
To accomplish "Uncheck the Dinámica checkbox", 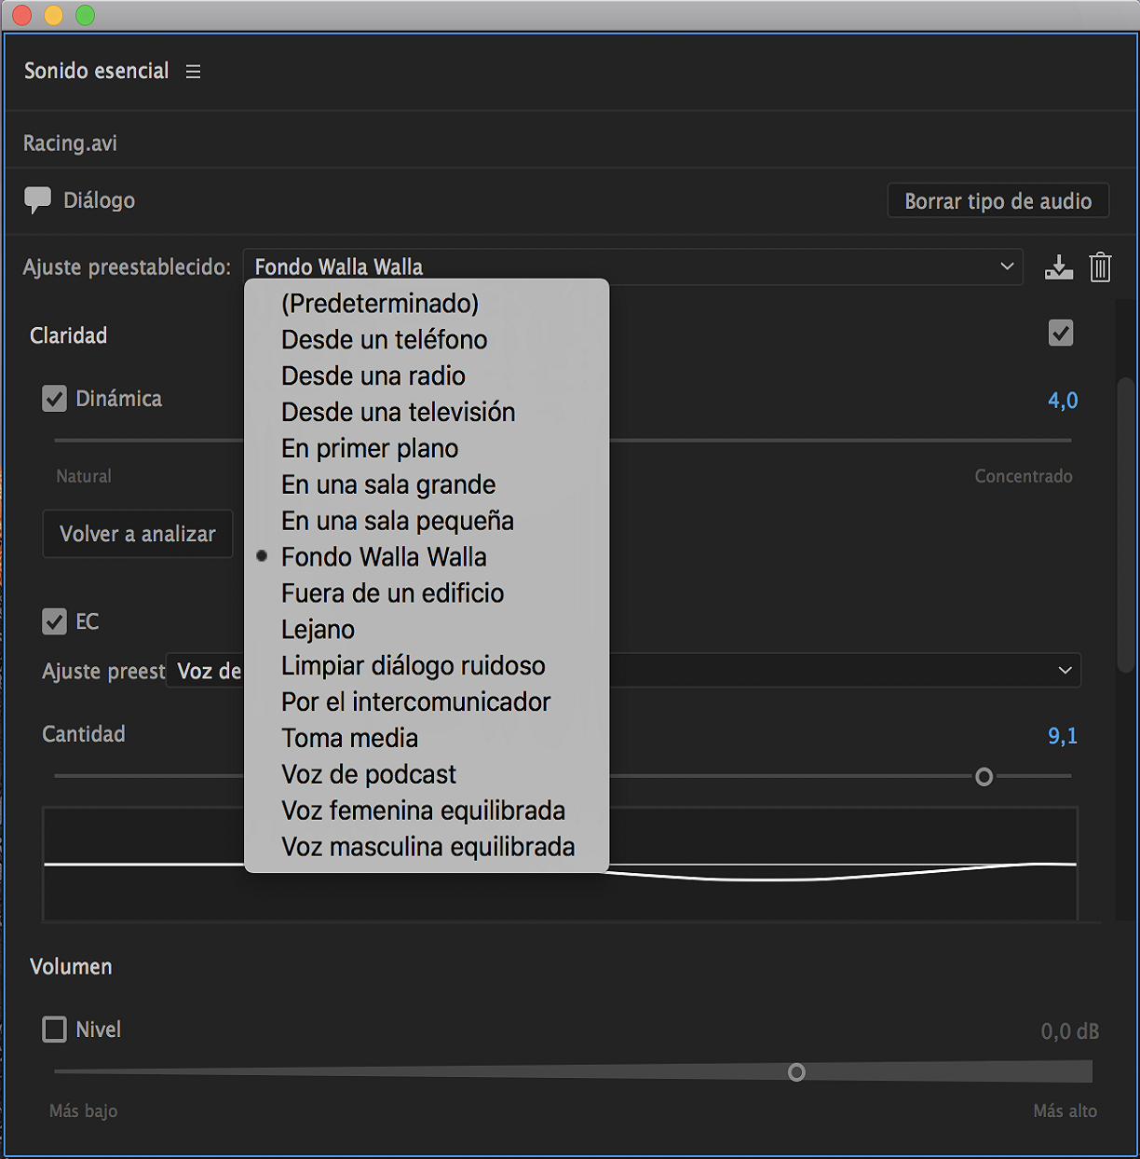I will click(55, 399).
